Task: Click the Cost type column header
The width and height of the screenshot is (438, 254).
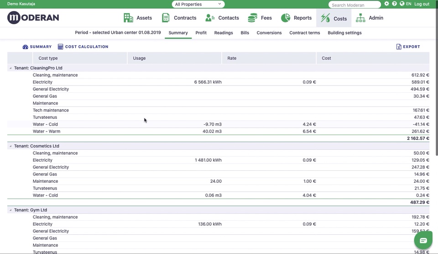Action: [x=80, y=58]
